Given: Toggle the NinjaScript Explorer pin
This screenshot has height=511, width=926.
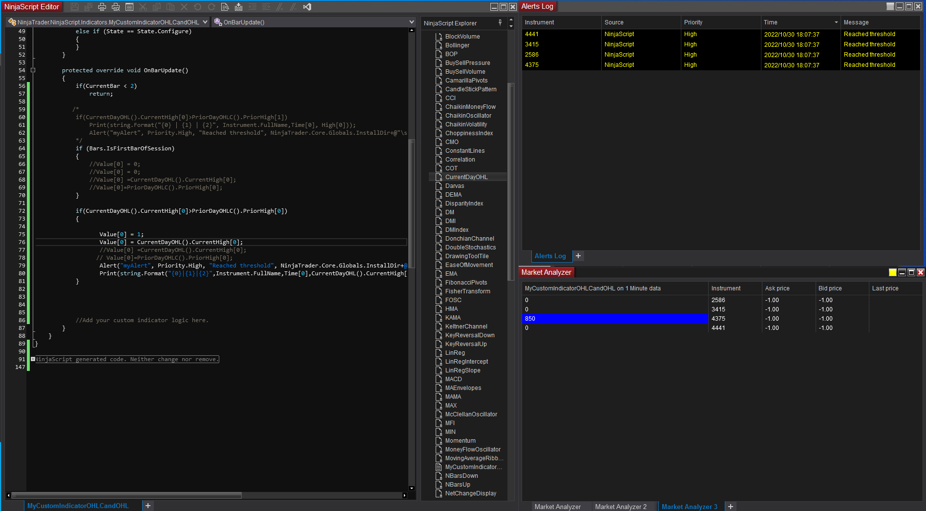Looking at the screenshot, I should [500, 22].
